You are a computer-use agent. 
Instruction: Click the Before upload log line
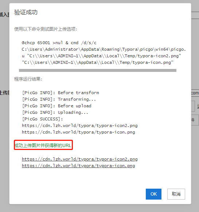[x=57, y=106]
